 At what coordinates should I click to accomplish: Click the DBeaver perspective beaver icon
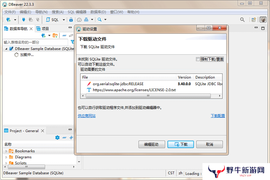pos(263,20)
